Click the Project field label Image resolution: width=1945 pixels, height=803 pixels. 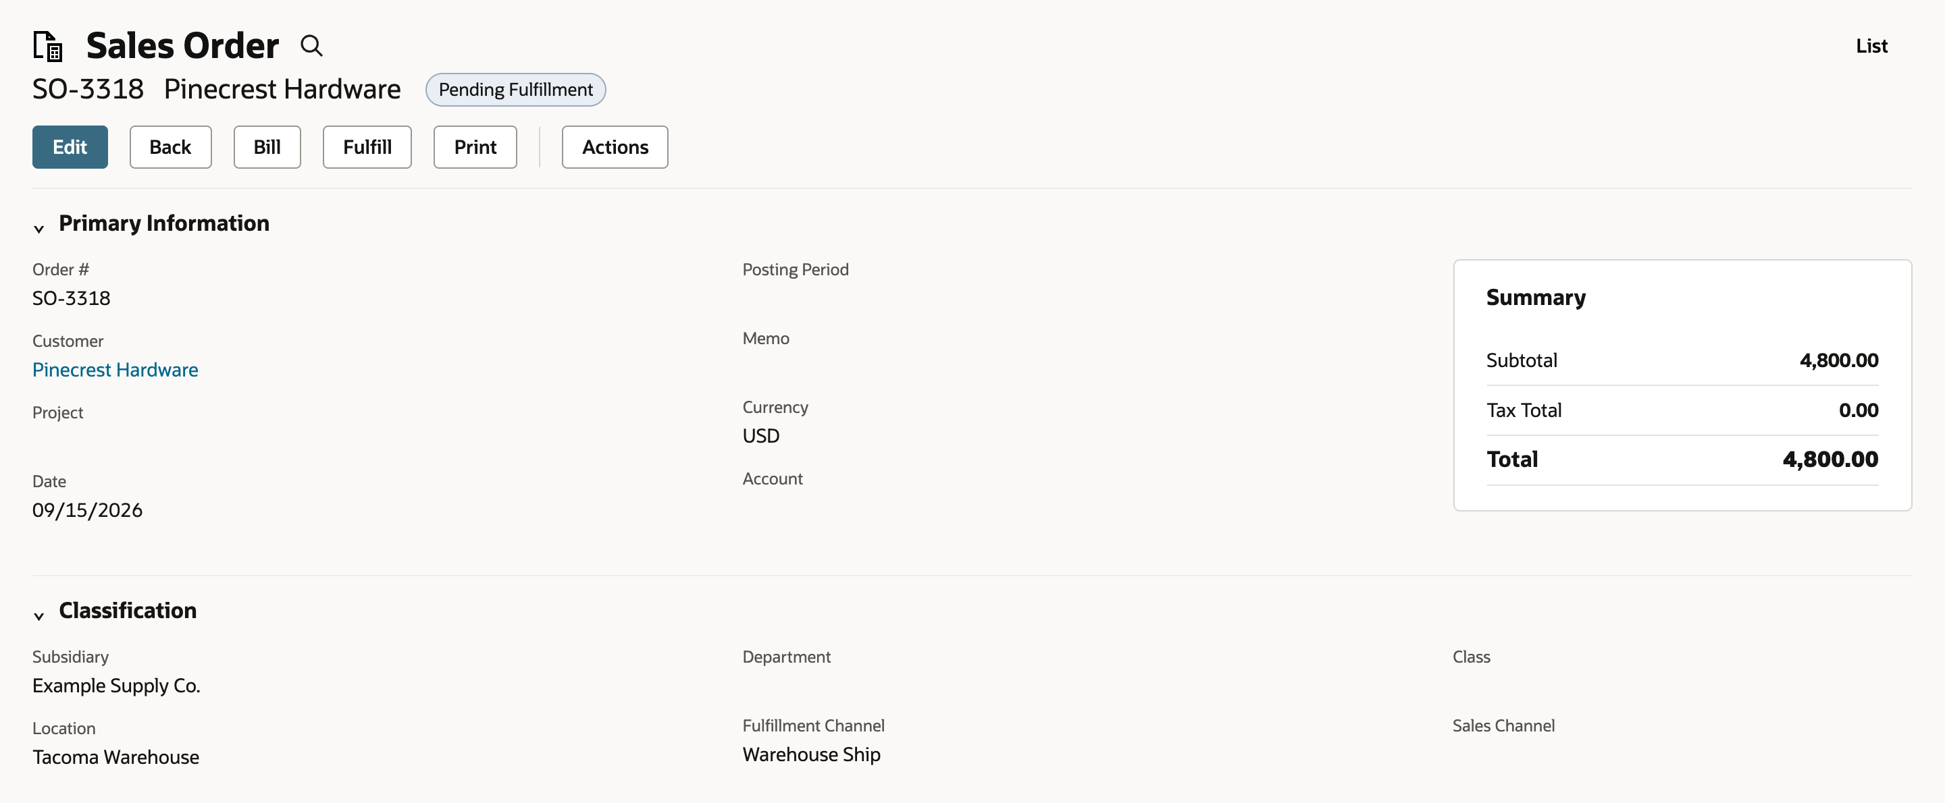coord(58,413)
